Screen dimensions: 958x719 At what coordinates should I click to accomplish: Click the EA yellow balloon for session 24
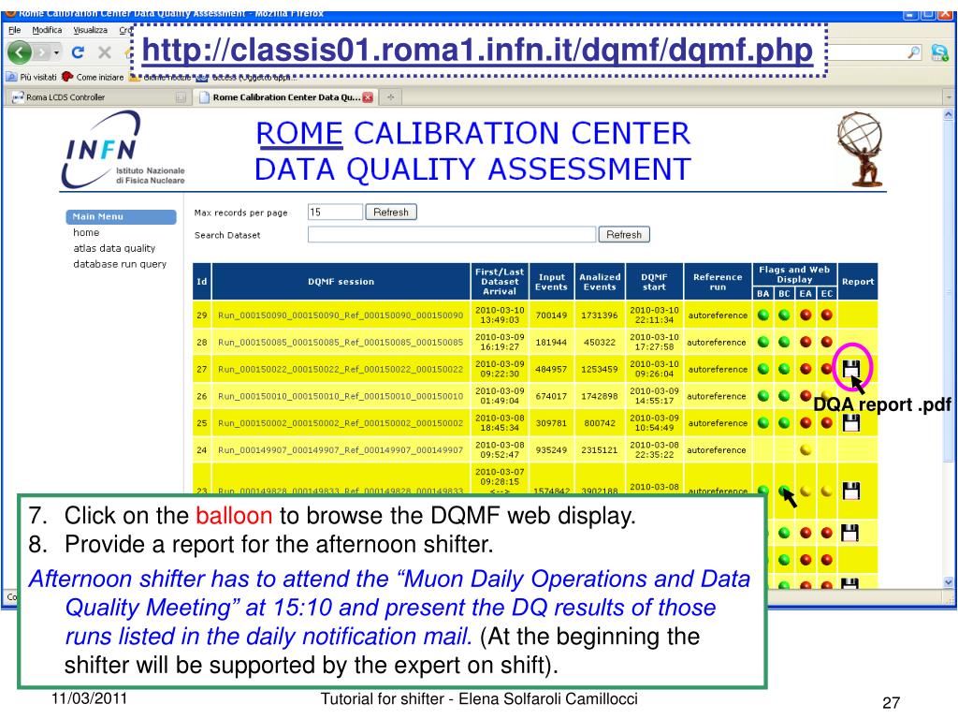click(x=806, y=450)
